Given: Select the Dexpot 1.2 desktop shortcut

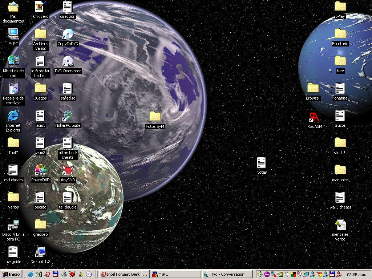Looking at the screenshot, I should coord(40,252).
